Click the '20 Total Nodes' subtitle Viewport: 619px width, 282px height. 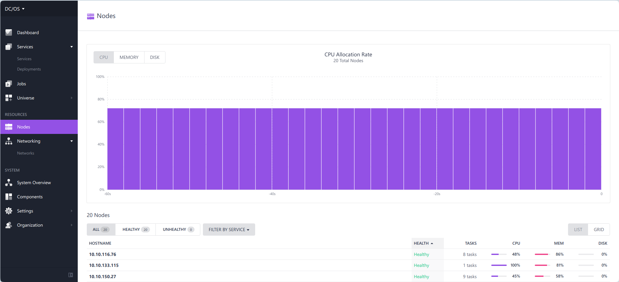click(x=348, y=61)
